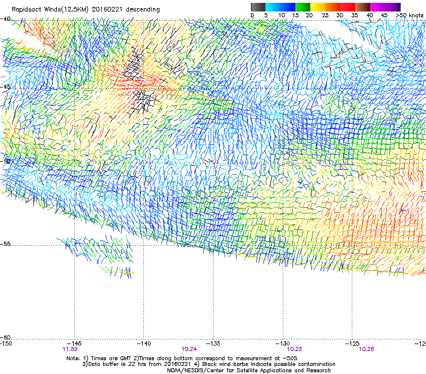Click the -135 longitude axis label
The height and width of the screenshot is (374, 426).
pos(213,344)
